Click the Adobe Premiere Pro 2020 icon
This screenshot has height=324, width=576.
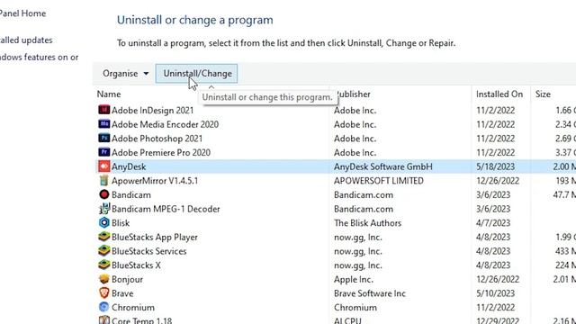[104, 152]
